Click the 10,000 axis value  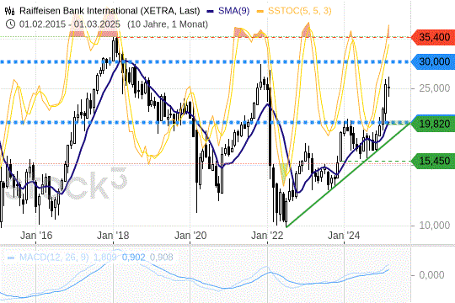435,226
